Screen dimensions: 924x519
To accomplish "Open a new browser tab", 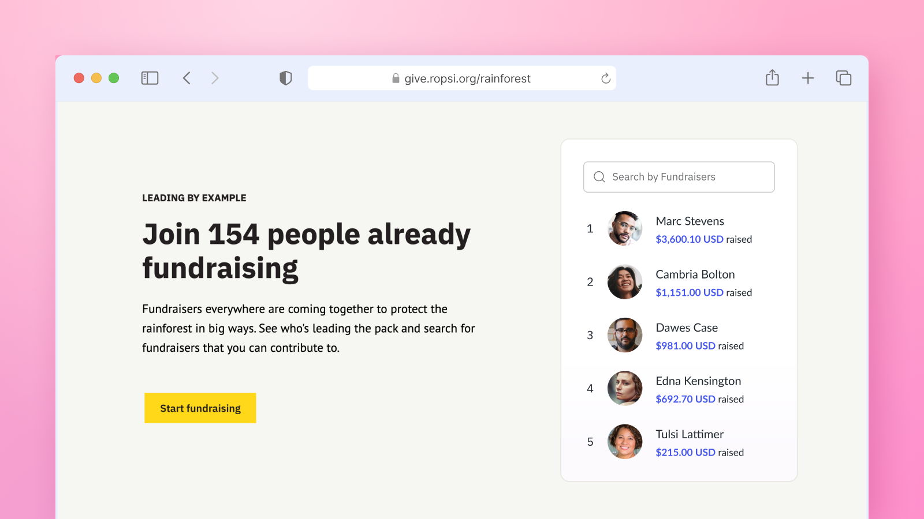I will pyautogui.click(x=808, y=78).
